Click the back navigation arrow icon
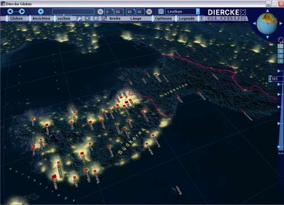 pyautogui.click(x=10, y=11)
